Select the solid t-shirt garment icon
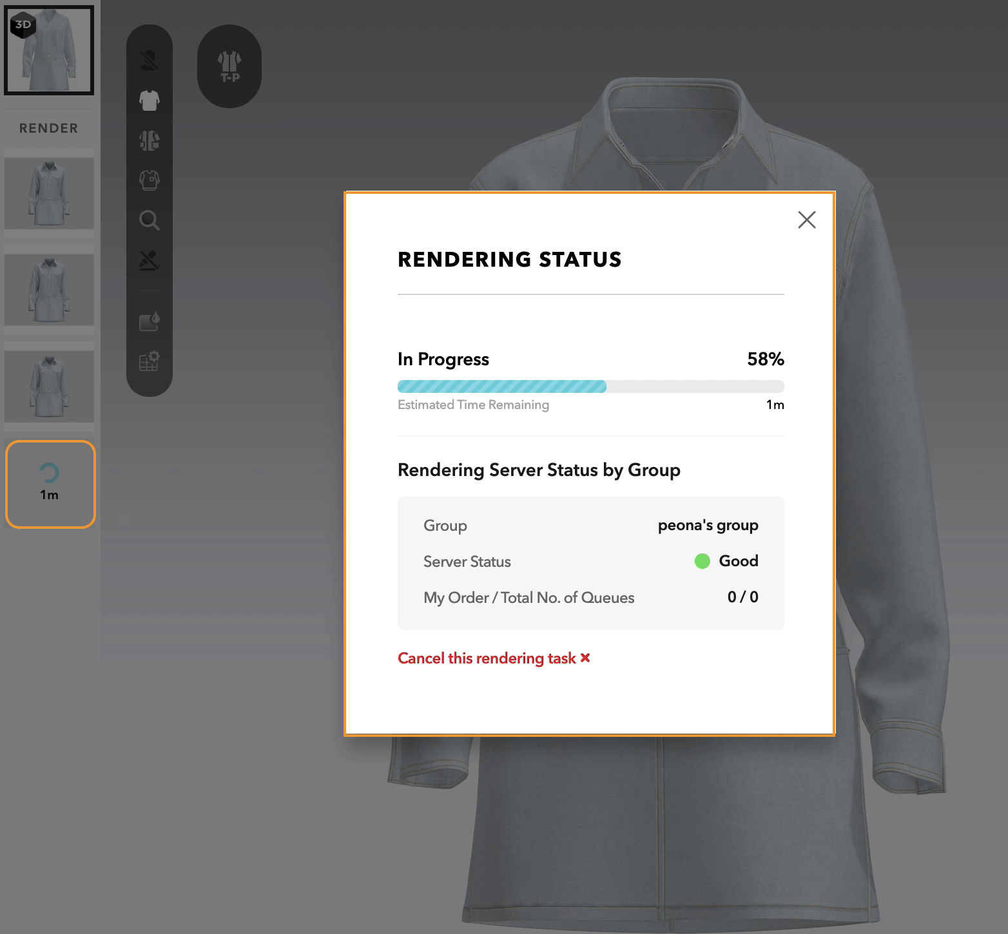 [x=150, y=100]
